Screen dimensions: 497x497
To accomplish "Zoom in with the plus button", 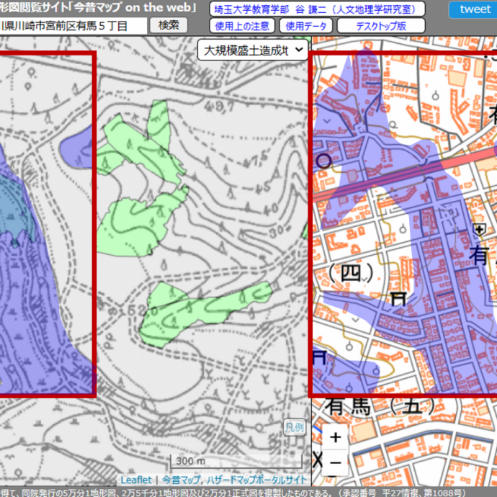I will [336, 437].
